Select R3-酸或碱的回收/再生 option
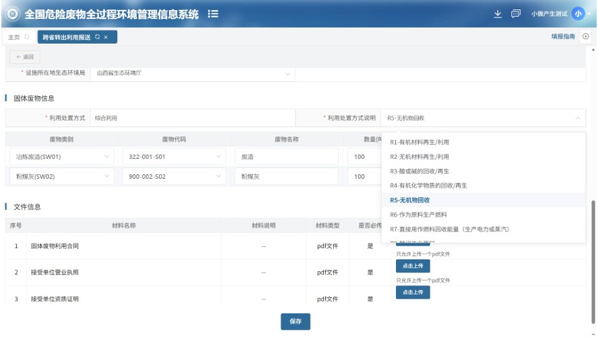Image resolution: width=598 pixels, height=339 pixels. click(484, 171)
